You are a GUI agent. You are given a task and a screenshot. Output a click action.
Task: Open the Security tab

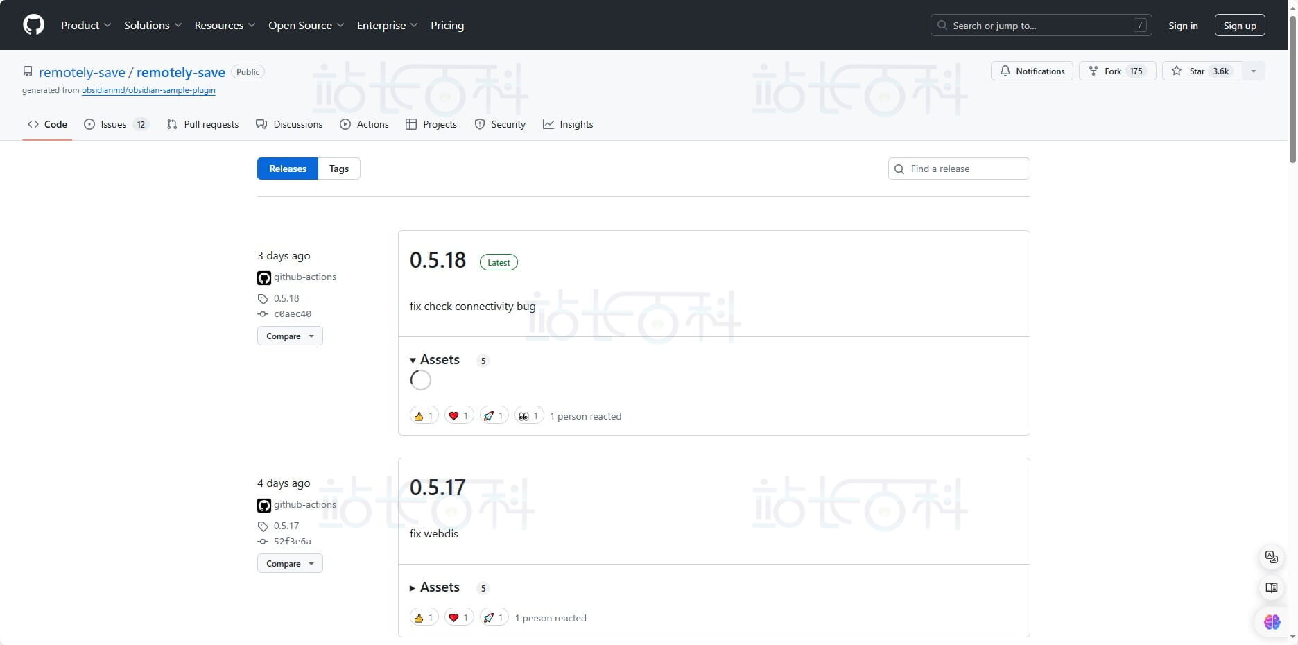tap(500, 124)
